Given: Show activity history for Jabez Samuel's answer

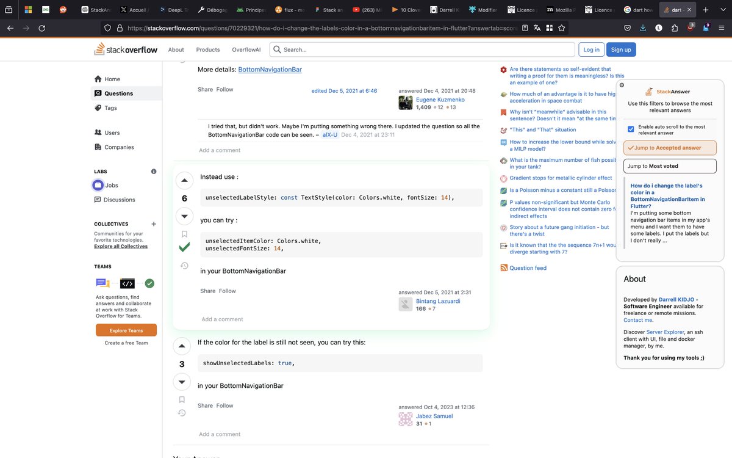Looking at the screenshot, I should point(182,413).
